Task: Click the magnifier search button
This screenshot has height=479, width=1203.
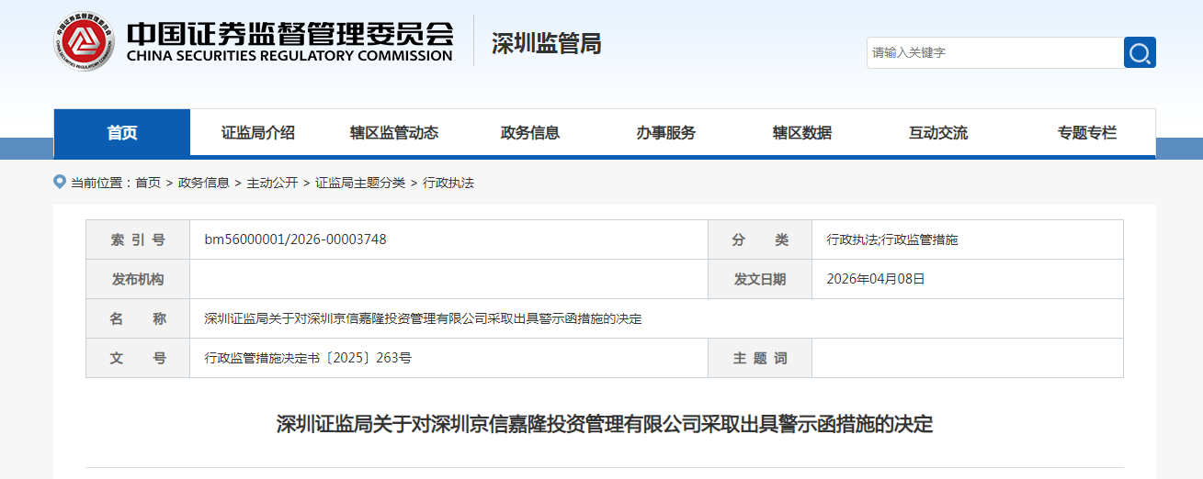Action: point(1140,52)
